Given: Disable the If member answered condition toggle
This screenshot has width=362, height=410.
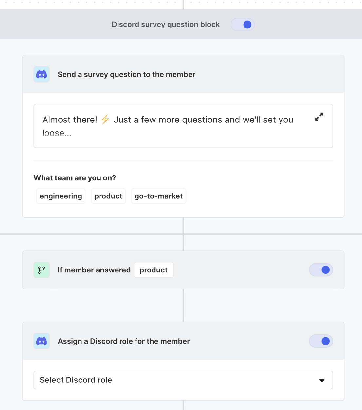Looking at the screenshot, I should (x=321, y=270).
